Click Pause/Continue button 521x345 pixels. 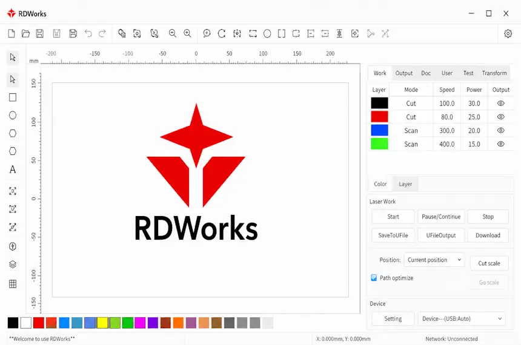tap(441, 217)
